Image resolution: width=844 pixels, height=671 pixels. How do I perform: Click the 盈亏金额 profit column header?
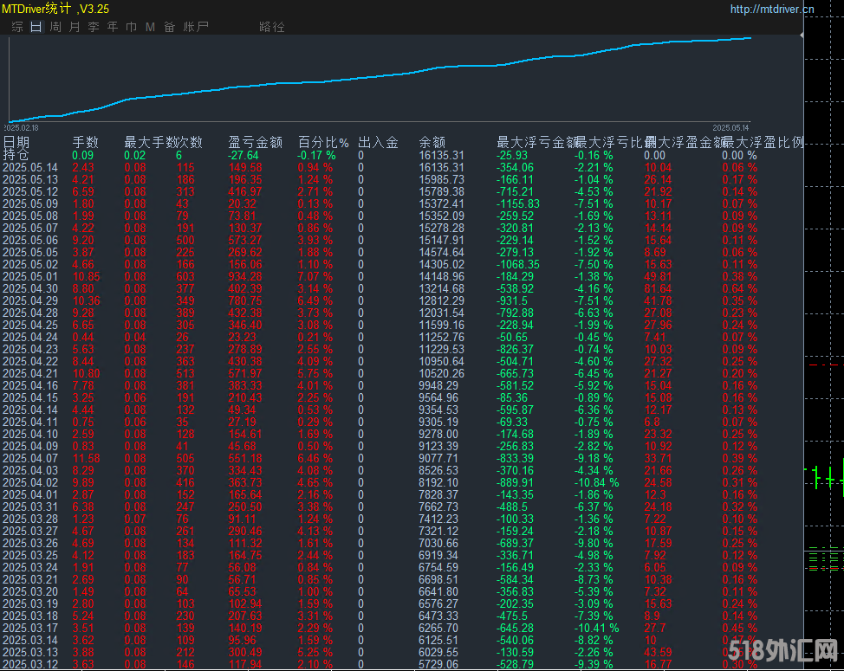click(255, 142)
